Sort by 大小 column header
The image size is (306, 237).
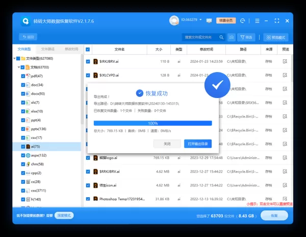159,50
